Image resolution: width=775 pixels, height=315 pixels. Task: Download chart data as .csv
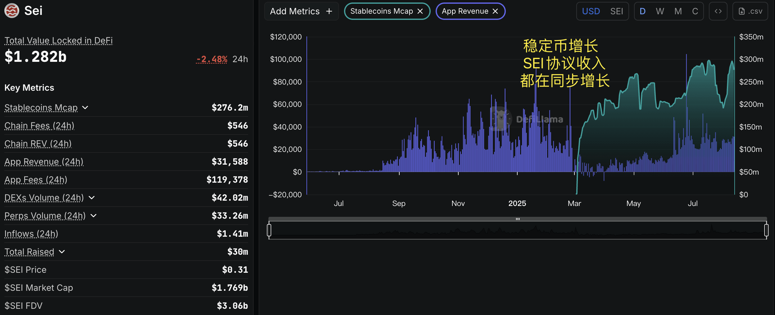(750, 11)
